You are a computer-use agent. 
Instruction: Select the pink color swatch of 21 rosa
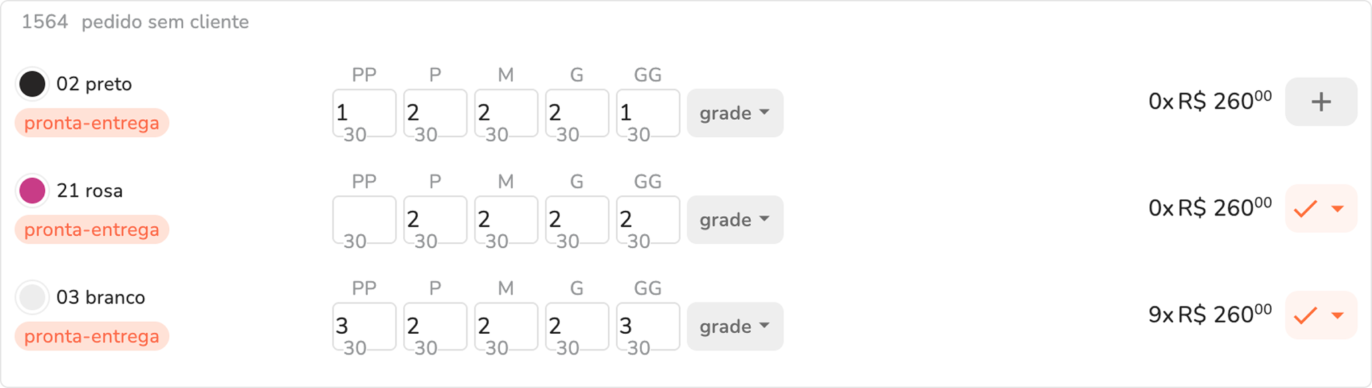[x=32, y=191]
